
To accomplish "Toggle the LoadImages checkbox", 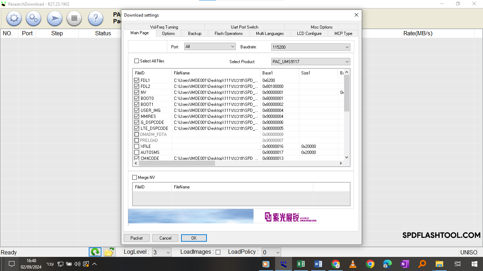I will 218,252.
